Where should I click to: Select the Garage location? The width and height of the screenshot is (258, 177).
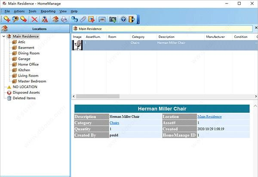coord(24,59)
